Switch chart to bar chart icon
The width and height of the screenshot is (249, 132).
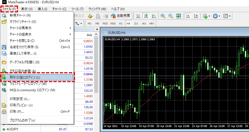tap(138, 16)
